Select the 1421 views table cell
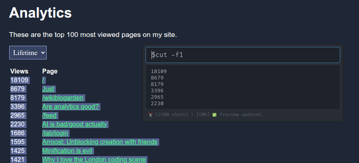This screenshot has height=163, width=359. (x=17, y=159)
